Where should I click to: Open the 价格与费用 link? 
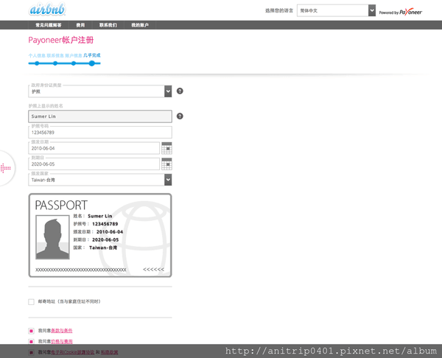pos(65,343)
